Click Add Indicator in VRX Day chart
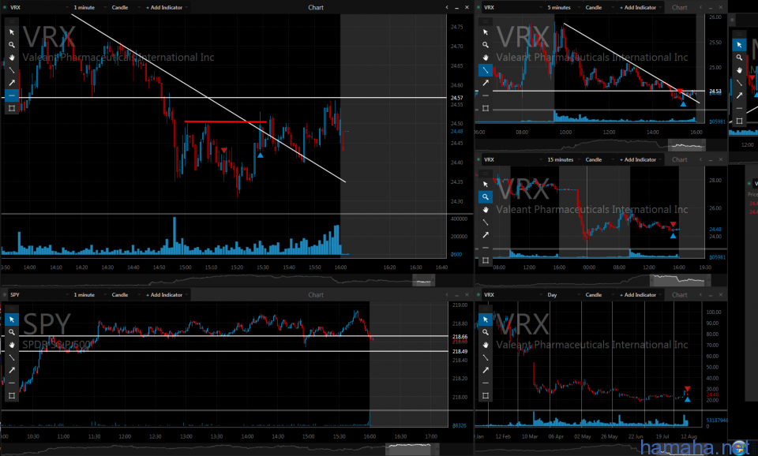This screenshot has height=456, width=758. [x=640, y=294]
